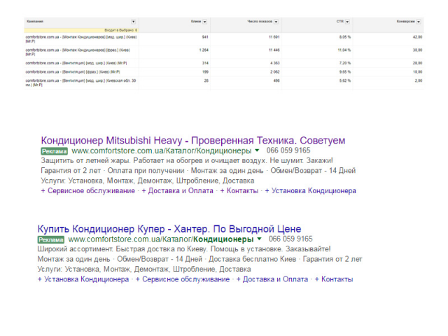This screenshot has width=448, height=336.
Task: Open the CTR column dropdown arrow
Action: tap(347, 22)
